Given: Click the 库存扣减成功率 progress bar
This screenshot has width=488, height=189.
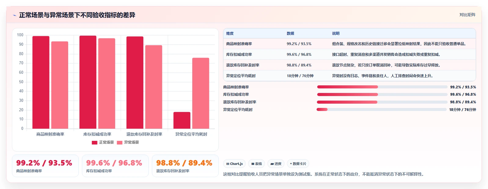Looking at the screenshot, I should [x=382, y=94].
